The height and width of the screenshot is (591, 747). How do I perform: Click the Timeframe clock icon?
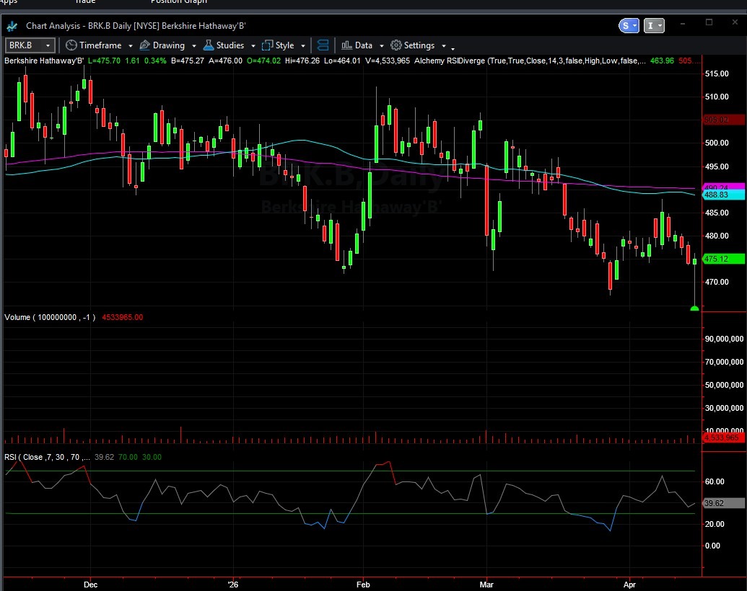pos(71,45)
